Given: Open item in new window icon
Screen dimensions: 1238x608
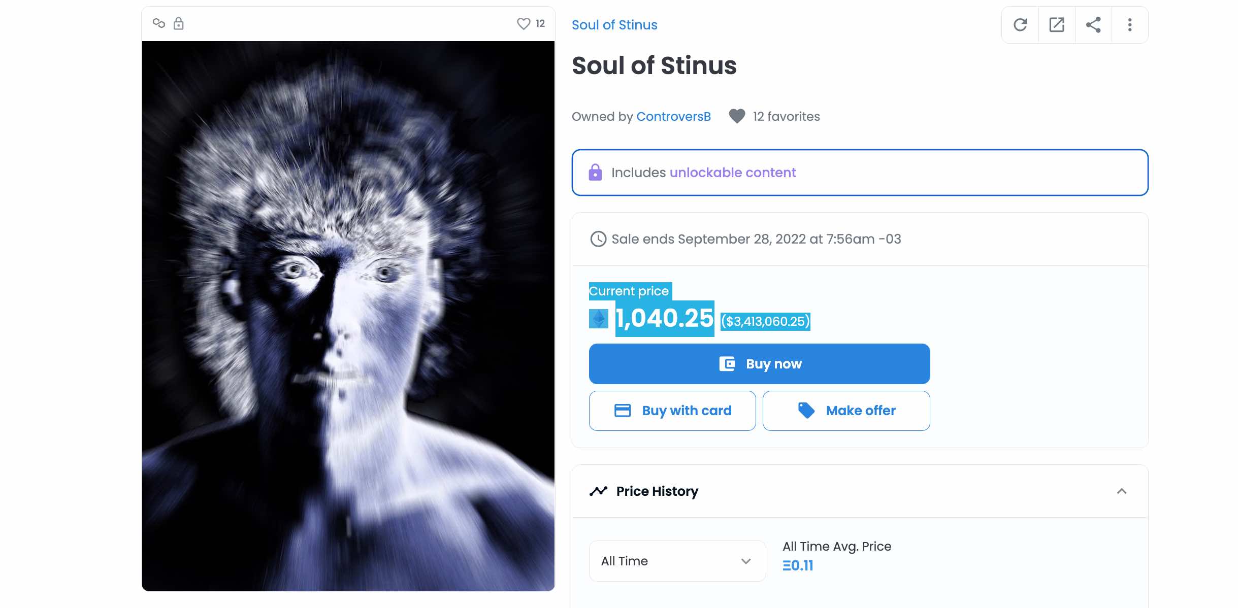Looking at the screenshot, I should click(x=1057, y=25).
